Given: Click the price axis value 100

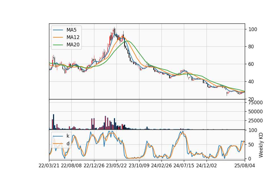Looking at the screenshot, I should tap(252, 29).
